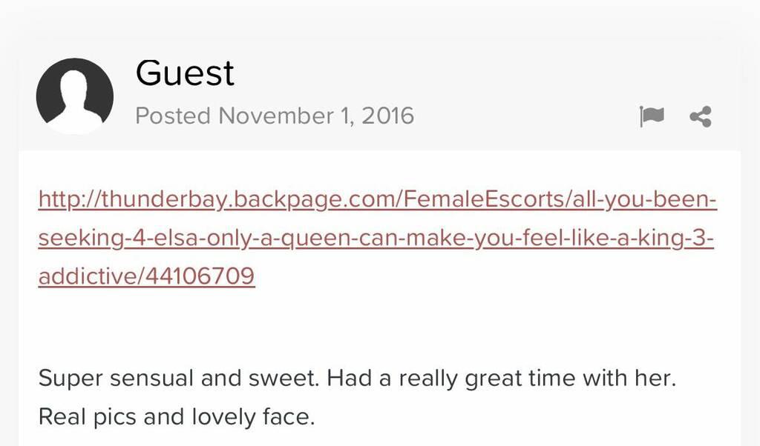This screenshot has width=760, height=446.
Task: Click blank space between link and review text
Action: (x=371, y=326)
